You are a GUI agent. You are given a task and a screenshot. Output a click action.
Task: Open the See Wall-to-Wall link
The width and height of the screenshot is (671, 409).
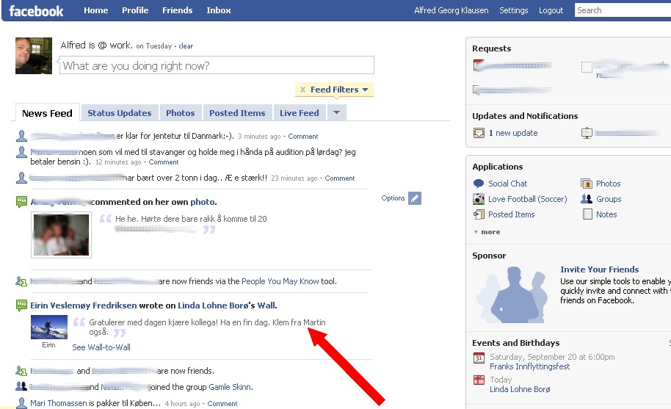tap(101, 347)
